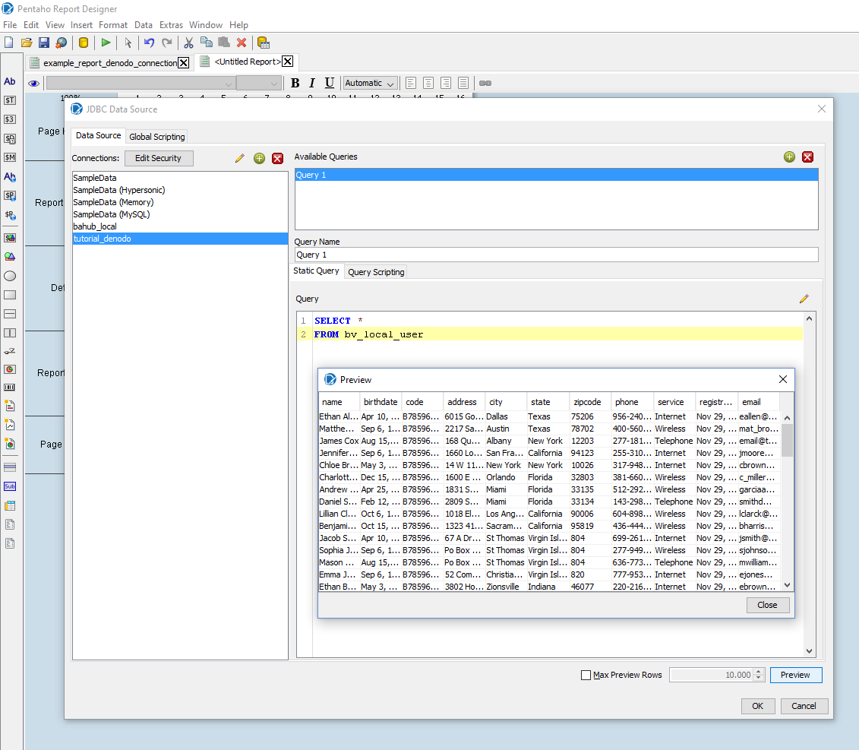Select the text-field ($T) palette element
Screen dimensions: 859x750
pos(10,100)
